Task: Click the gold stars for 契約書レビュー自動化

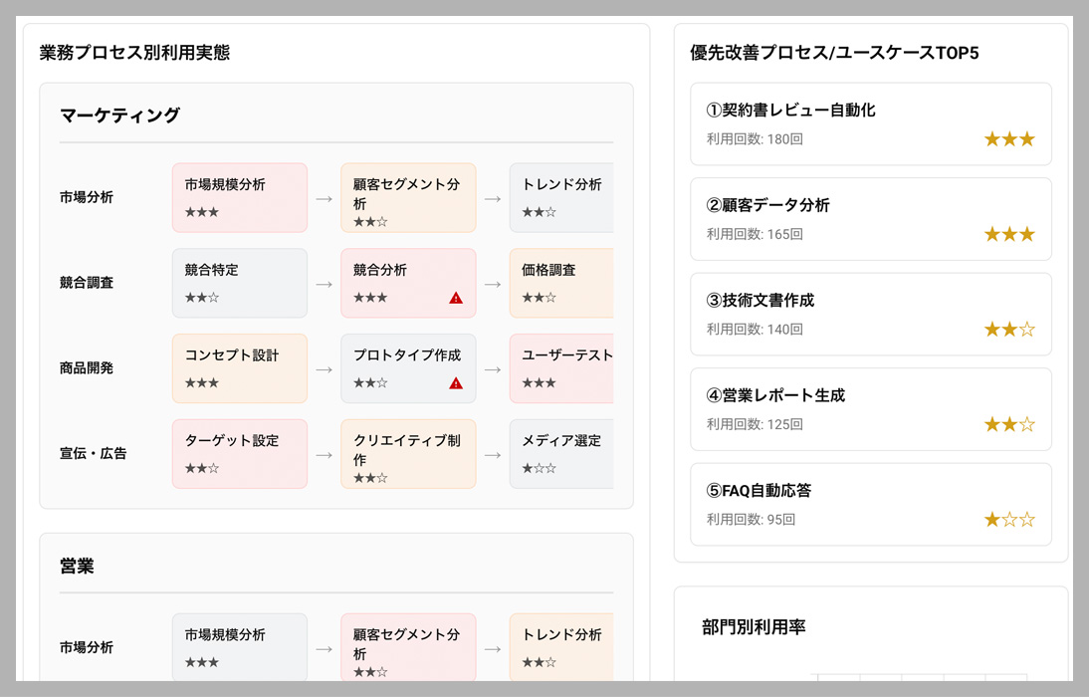Action: pos(1009,139)
